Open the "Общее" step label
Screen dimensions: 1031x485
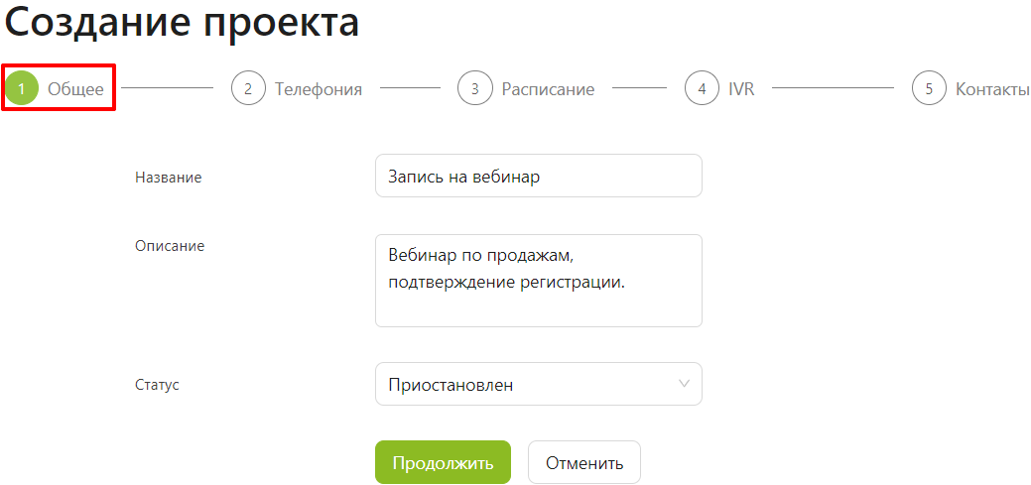(x=75, y=89)
